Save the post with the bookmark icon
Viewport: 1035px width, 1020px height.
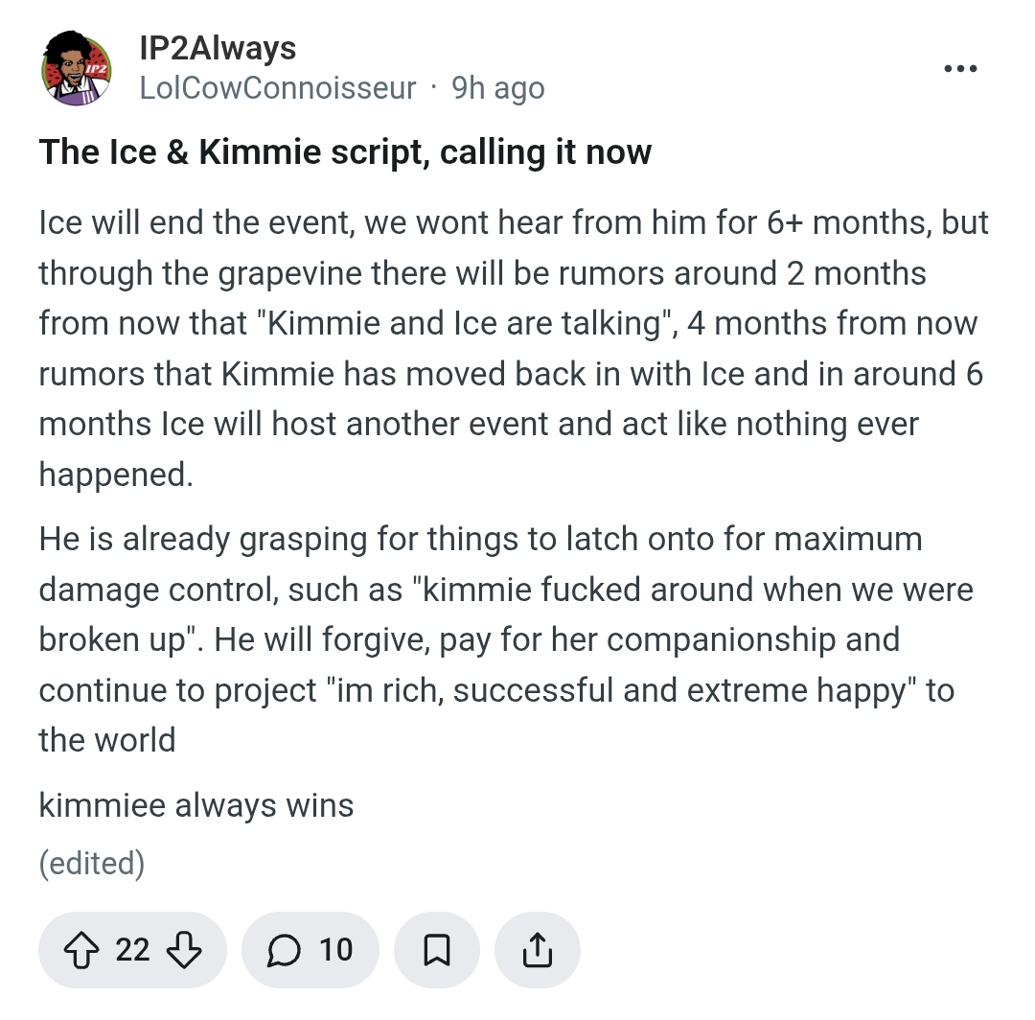436,950
